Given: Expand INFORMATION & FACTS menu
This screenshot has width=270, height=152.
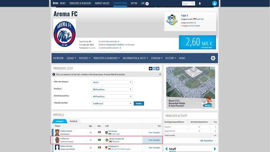Looking at the screenshot, I should (x=135, y=58).
